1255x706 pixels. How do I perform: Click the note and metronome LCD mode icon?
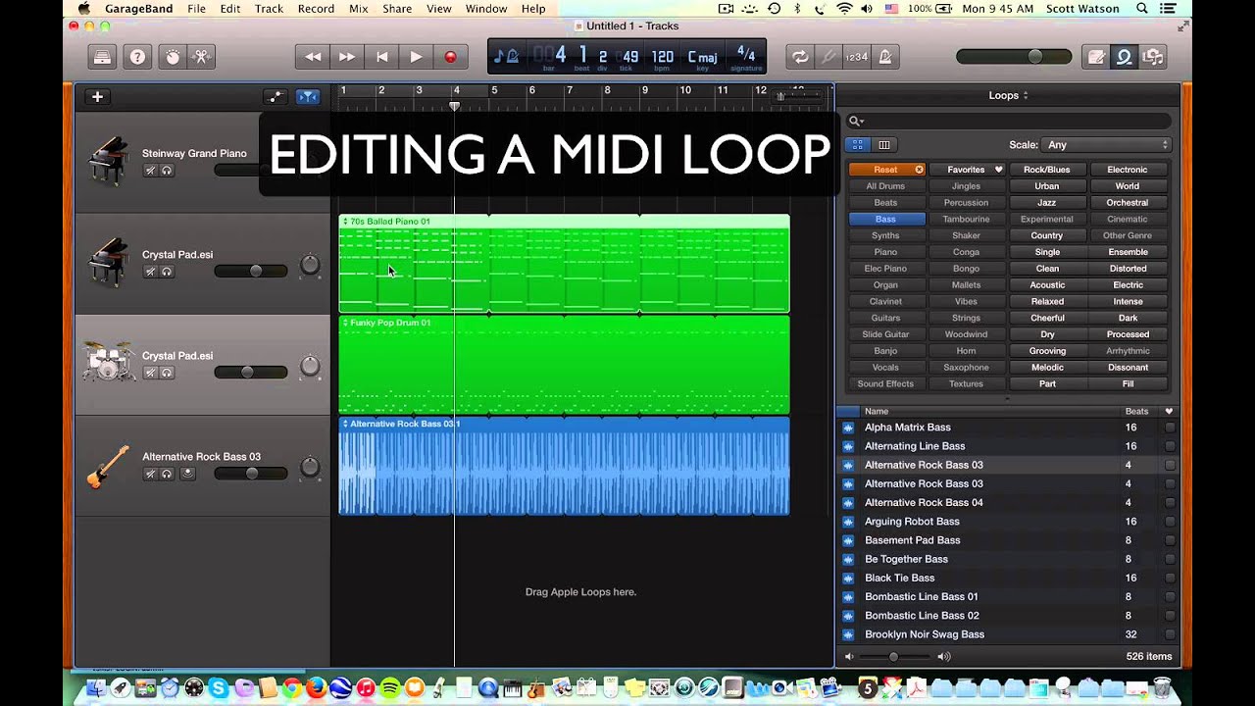[506, 56]
